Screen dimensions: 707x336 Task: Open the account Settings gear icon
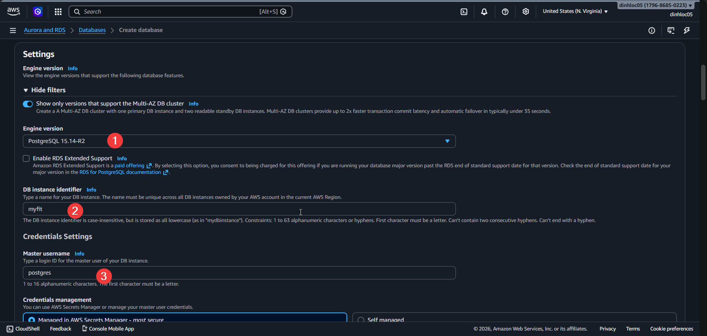click(525, 11)
